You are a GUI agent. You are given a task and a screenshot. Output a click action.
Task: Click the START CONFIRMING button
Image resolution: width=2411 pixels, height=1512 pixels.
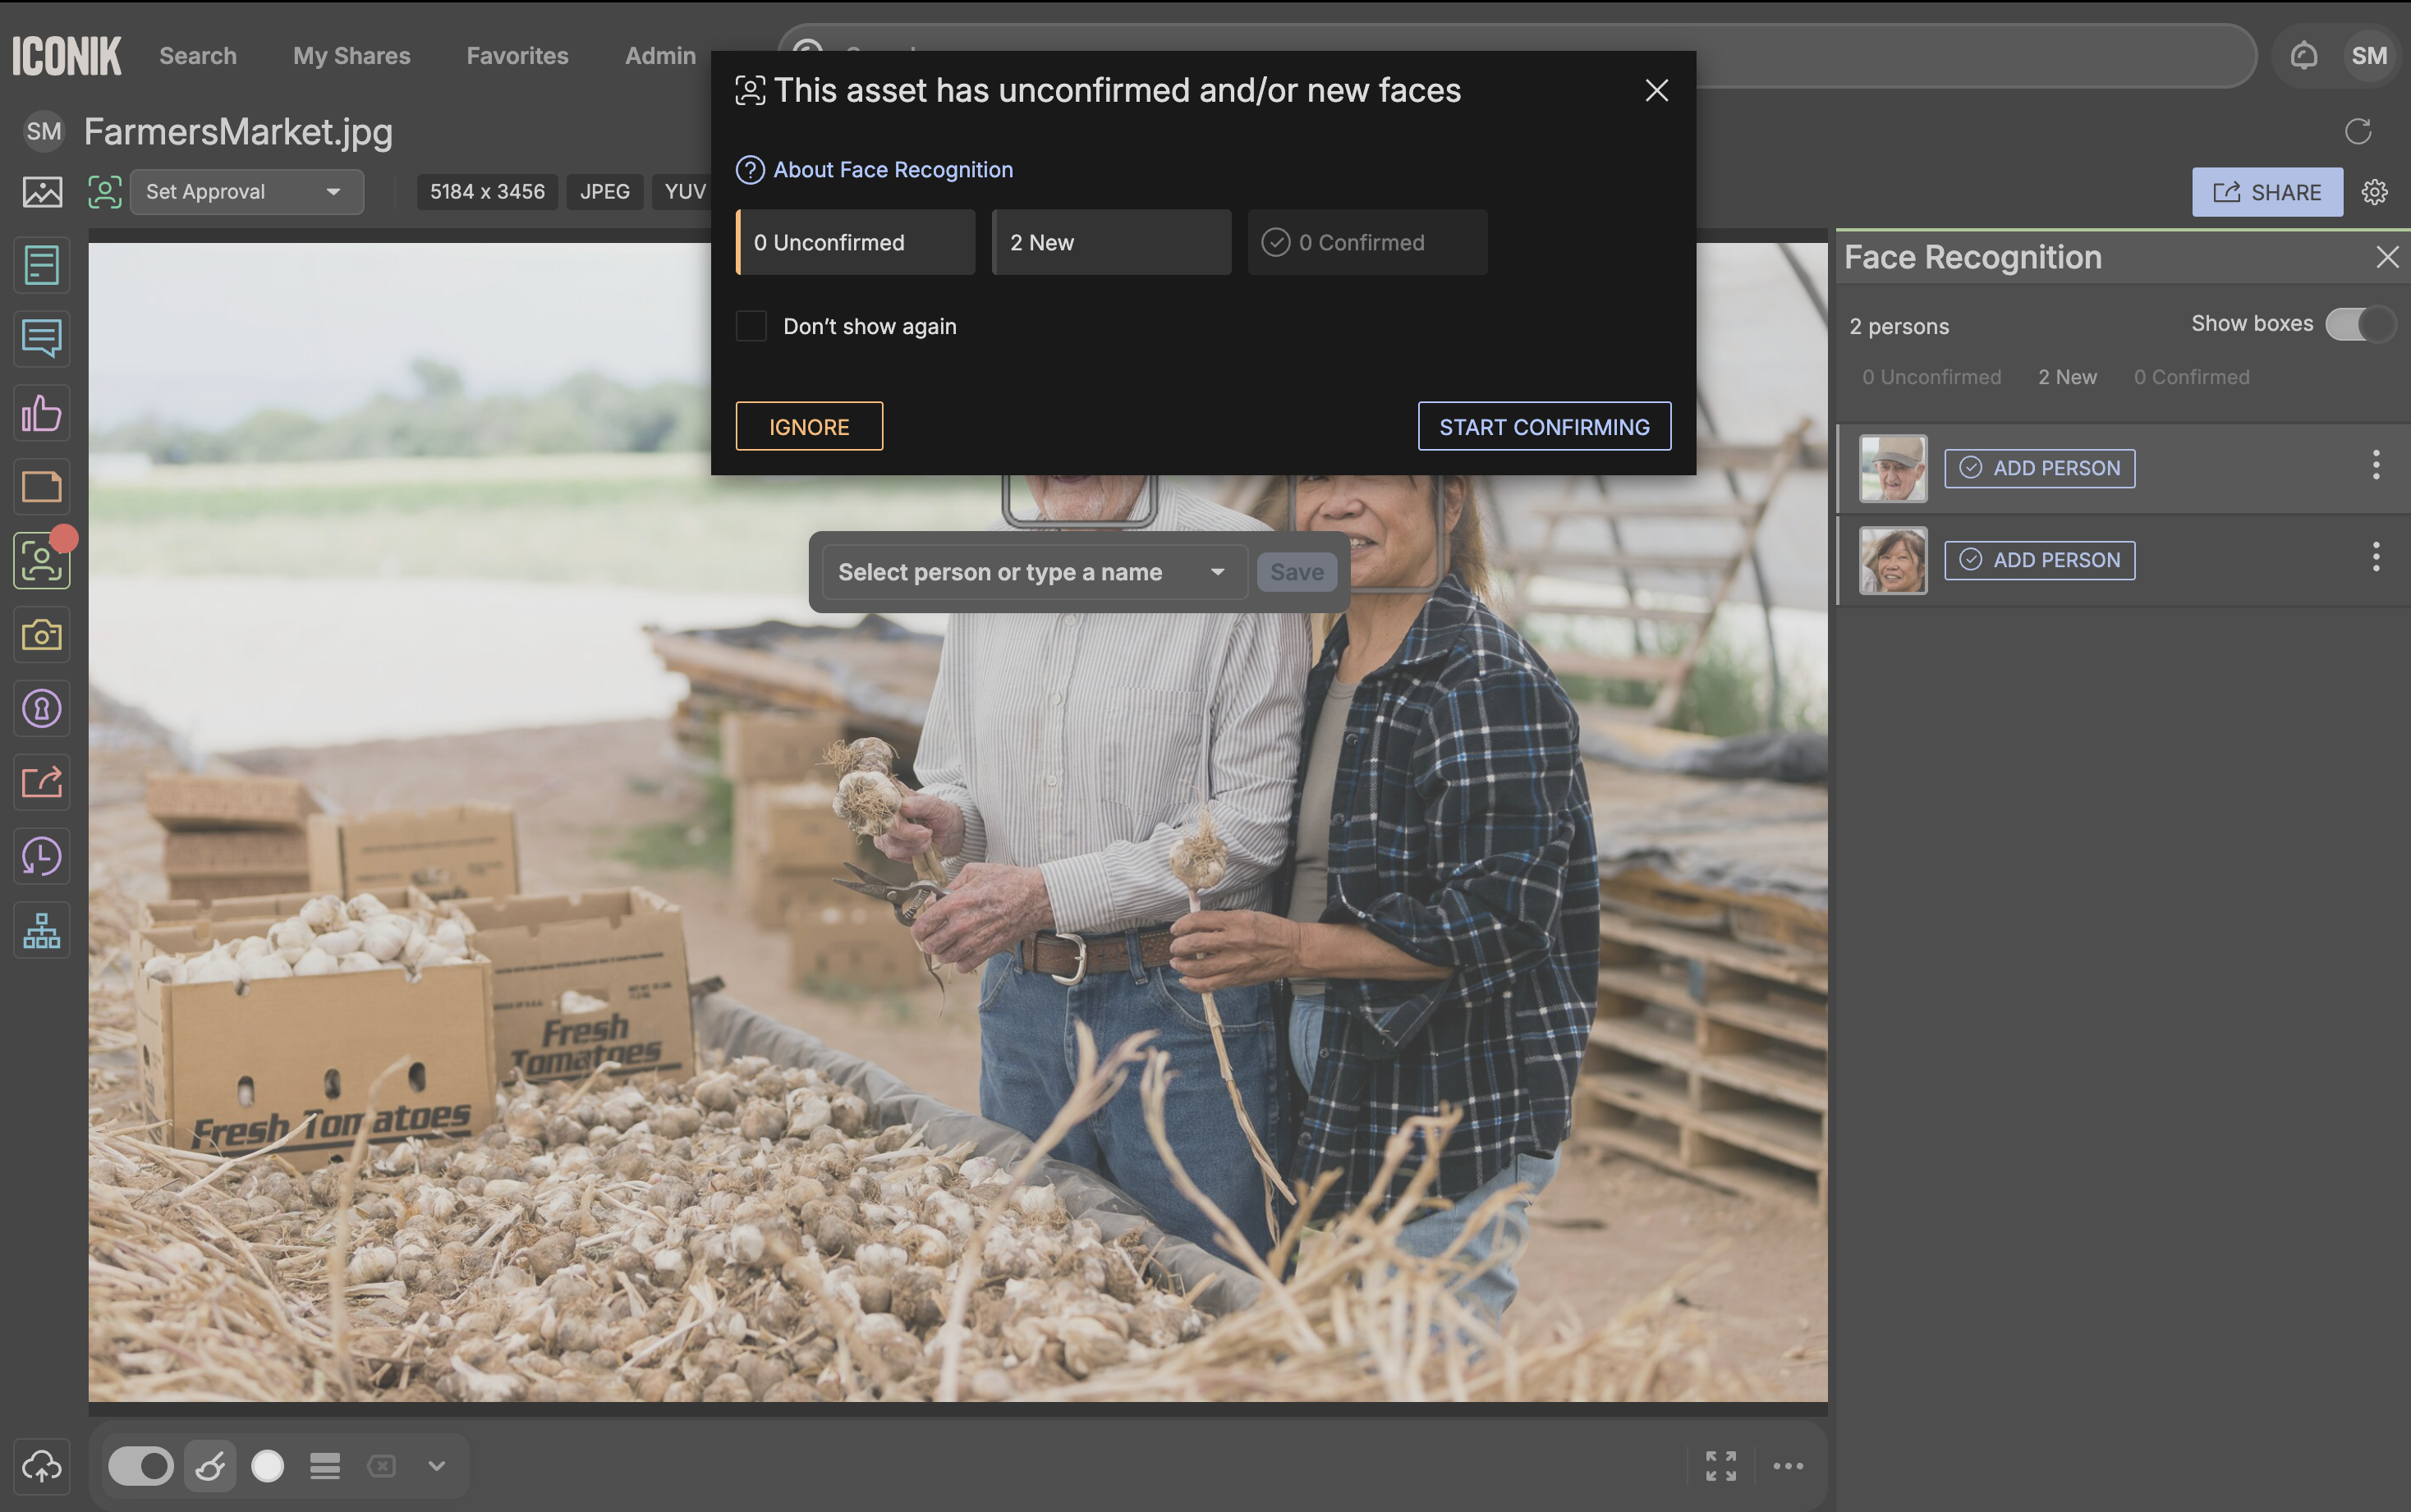[x=1544, y=427]
